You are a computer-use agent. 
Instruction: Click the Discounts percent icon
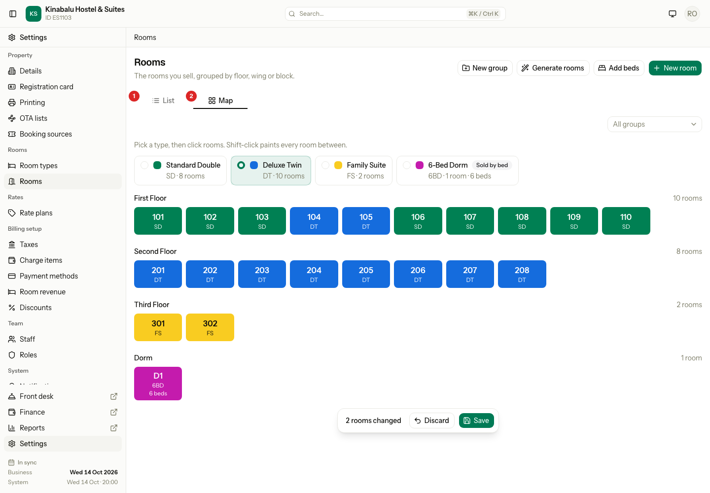tap(12, 308)
